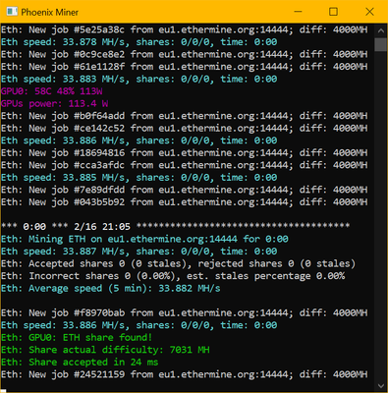388x393 pixels.
Task: Click the Incorrect shares 0 (0.00%) line
Action: point(173,276)
